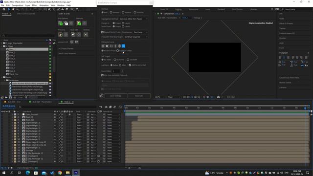313x176 pixels.
Task: Open the Composition menu
Action: [x=18, y=5]
